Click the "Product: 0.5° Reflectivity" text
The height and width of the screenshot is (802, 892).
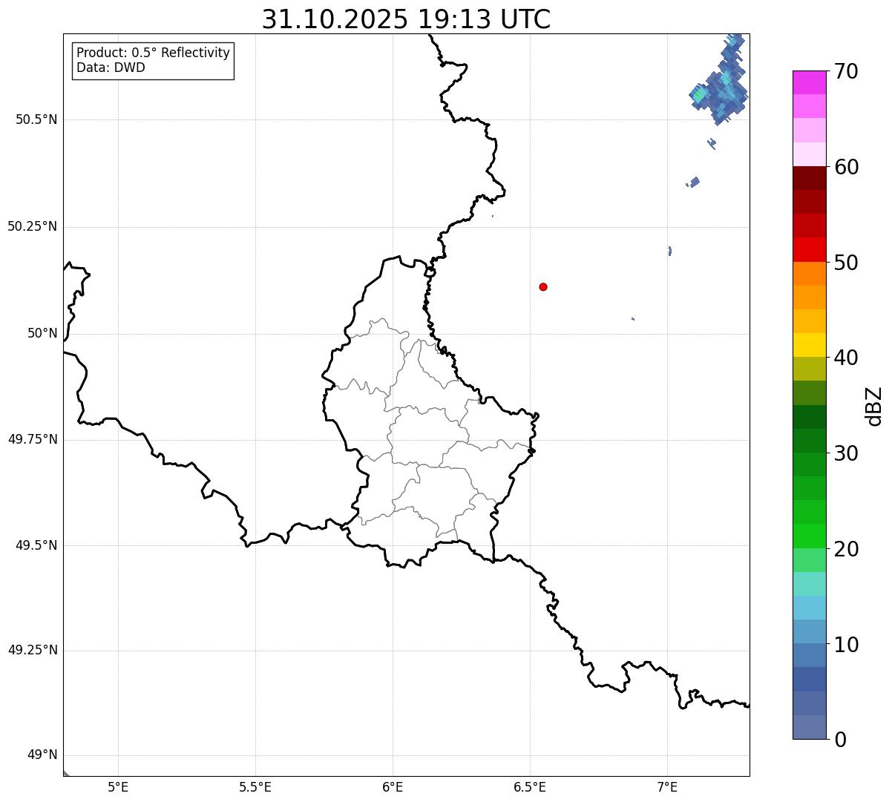pos(153,53)
